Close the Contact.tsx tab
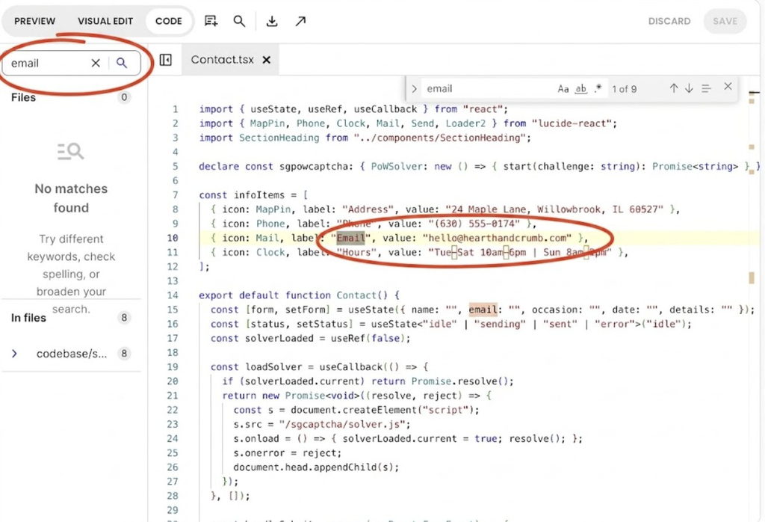This screenshot has width=765, height=522. [267, 60]
